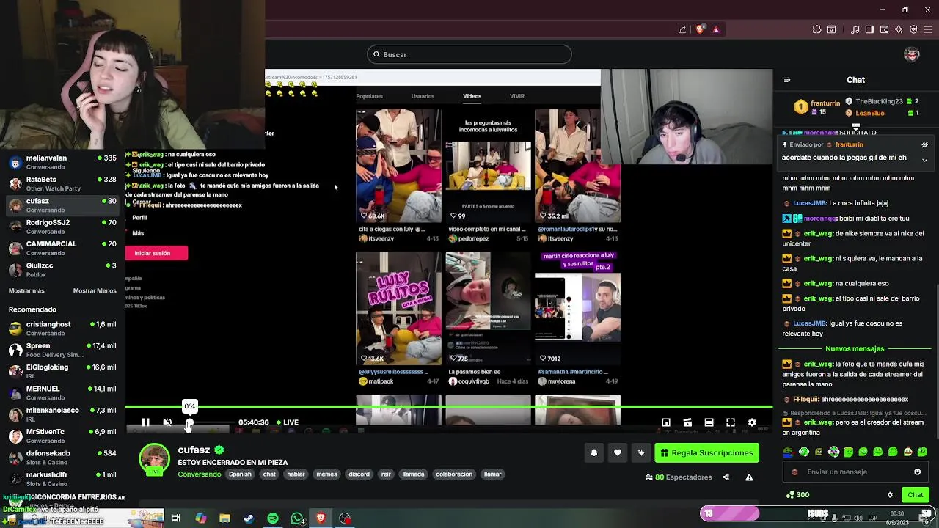
Task: Collapse list with Mostrar Menos
Action: (95, 291)
